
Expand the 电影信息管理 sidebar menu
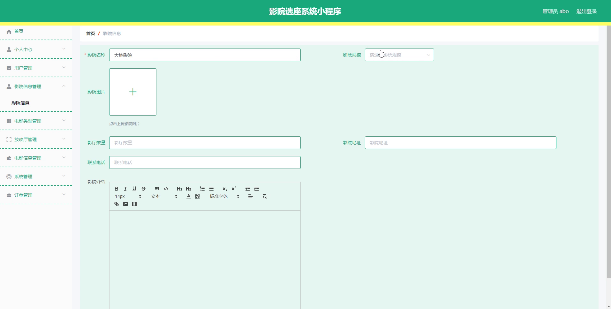pyautogui.click(x=36, y=158)
